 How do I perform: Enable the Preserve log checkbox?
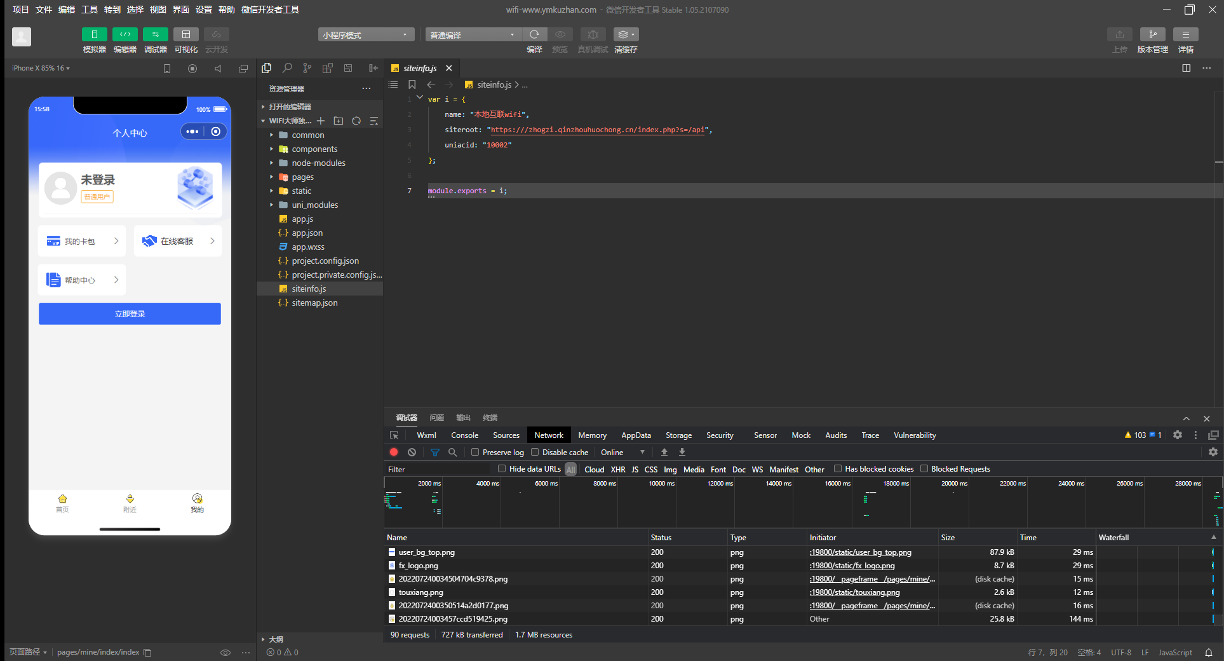[x=475, y=452]
